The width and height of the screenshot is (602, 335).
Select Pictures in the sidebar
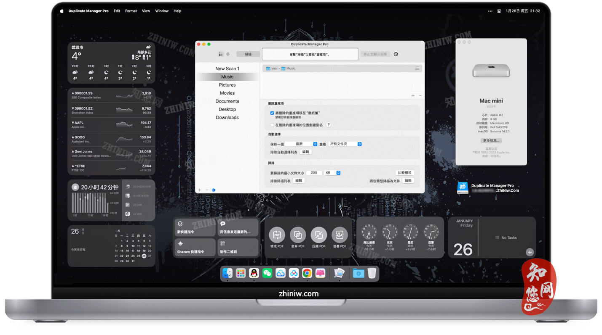pyautogui.click(x=227, y=85)
